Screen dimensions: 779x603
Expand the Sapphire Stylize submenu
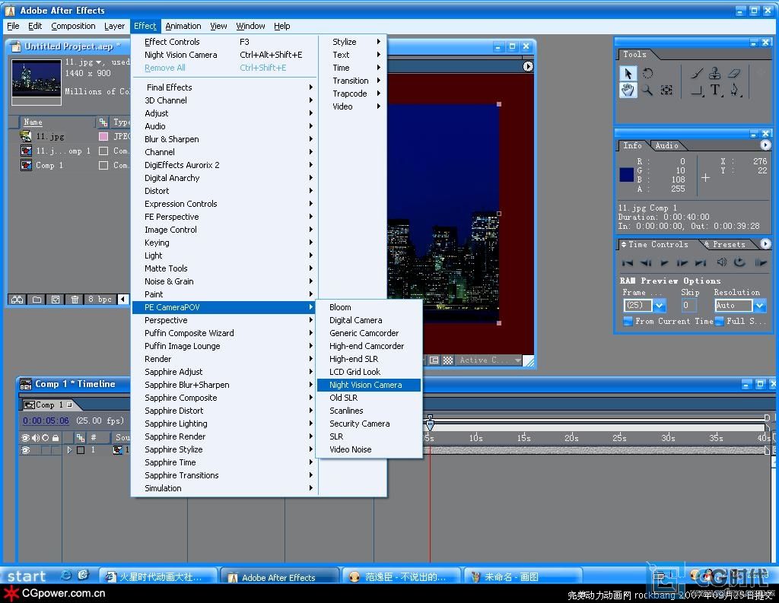click(224, 449)
